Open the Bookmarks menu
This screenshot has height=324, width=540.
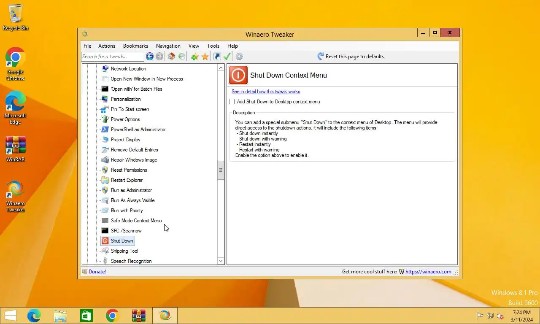pos(135,46)
